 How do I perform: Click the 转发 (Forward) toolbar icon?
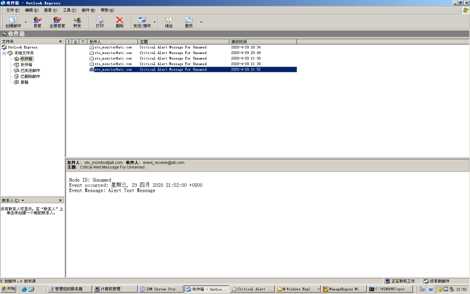[77, 22]
